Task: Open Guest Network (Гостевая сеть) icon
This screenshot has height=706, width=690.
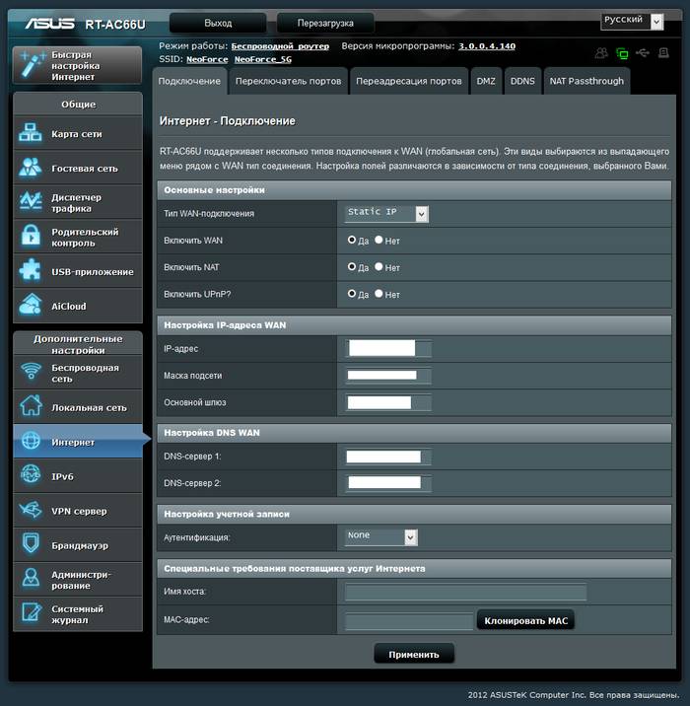Action: point(31,168)
